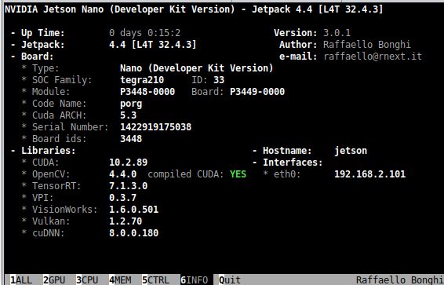Image resolution: width=444 pixels, height=285 pixels.
Task: Click the Libraries section heading
Action: [x=49, y=151]
